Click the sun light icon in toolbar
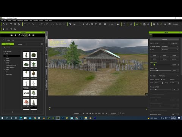The height and width of the screenshot is (137, 182). 83,24
